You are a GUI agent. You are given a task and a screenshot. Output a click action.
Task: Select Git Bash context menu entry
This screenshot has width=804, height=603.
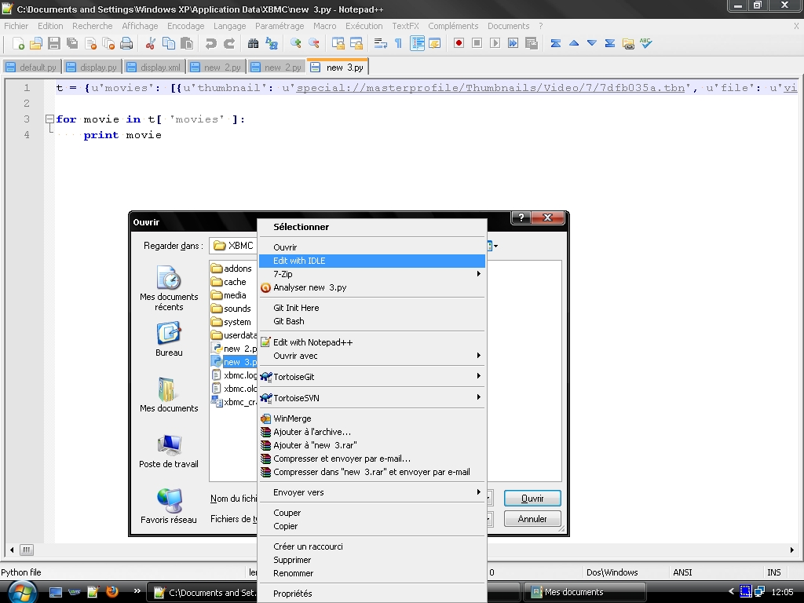pyautogui.click(x=371, y=321)
